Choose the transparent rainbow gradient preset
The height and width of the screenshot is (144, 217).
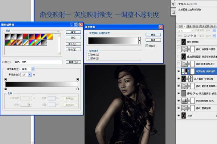[38, 43]
